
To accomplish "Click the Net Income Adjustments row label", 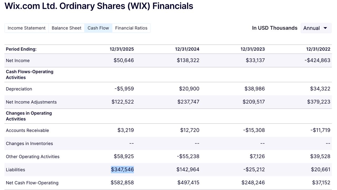I will (31, 102).
